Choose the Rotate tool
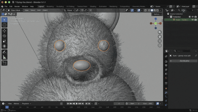Viewport: 198px width, 112px height. tap(4, 36)
